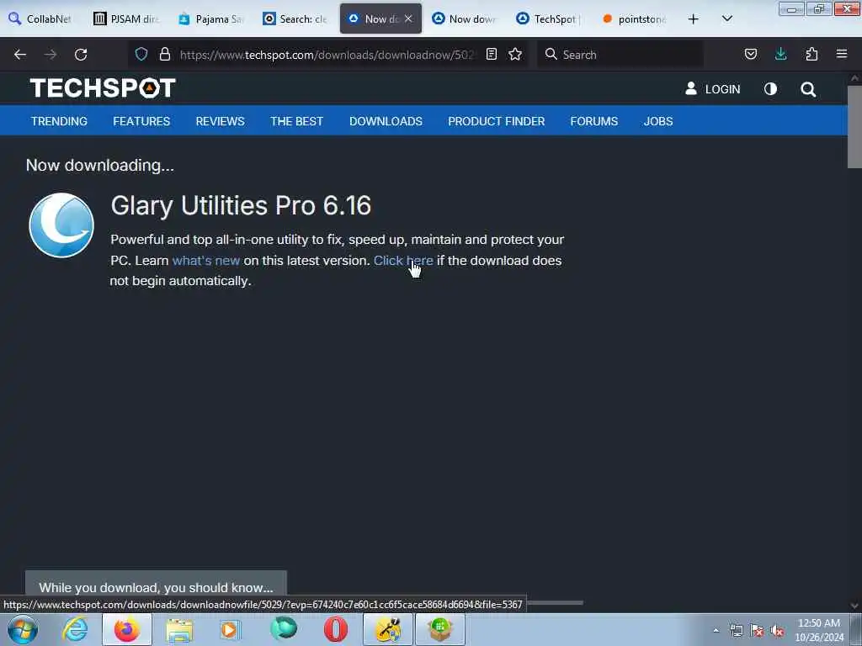Open Windows Media Player taskbar icon
Screen dimensions: 862x646
pyautogui.click(x=230, y=629)
